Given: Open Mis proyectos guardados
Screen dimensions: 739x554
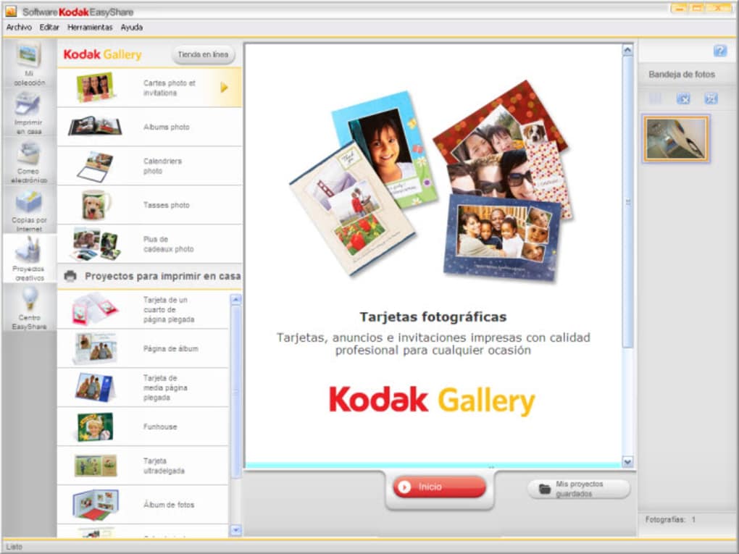Looking at the screenshot, I should pyautogui.click(x=578, y=489).
